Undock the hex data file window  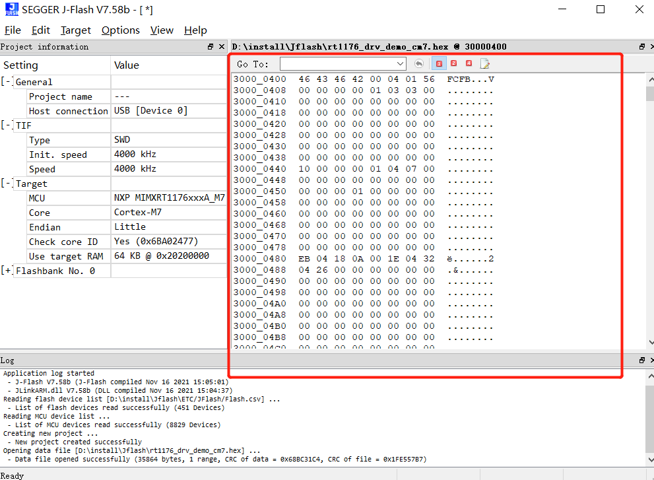[641, 47]
